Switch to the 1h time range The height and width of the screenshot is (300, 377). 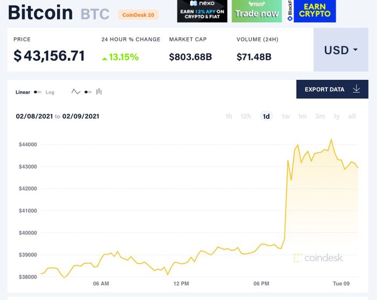[229, 117]
